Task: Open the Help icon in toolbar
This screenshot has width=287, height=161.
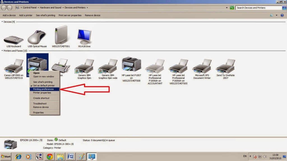Action: pyautogui.click(x=282, y=15)
